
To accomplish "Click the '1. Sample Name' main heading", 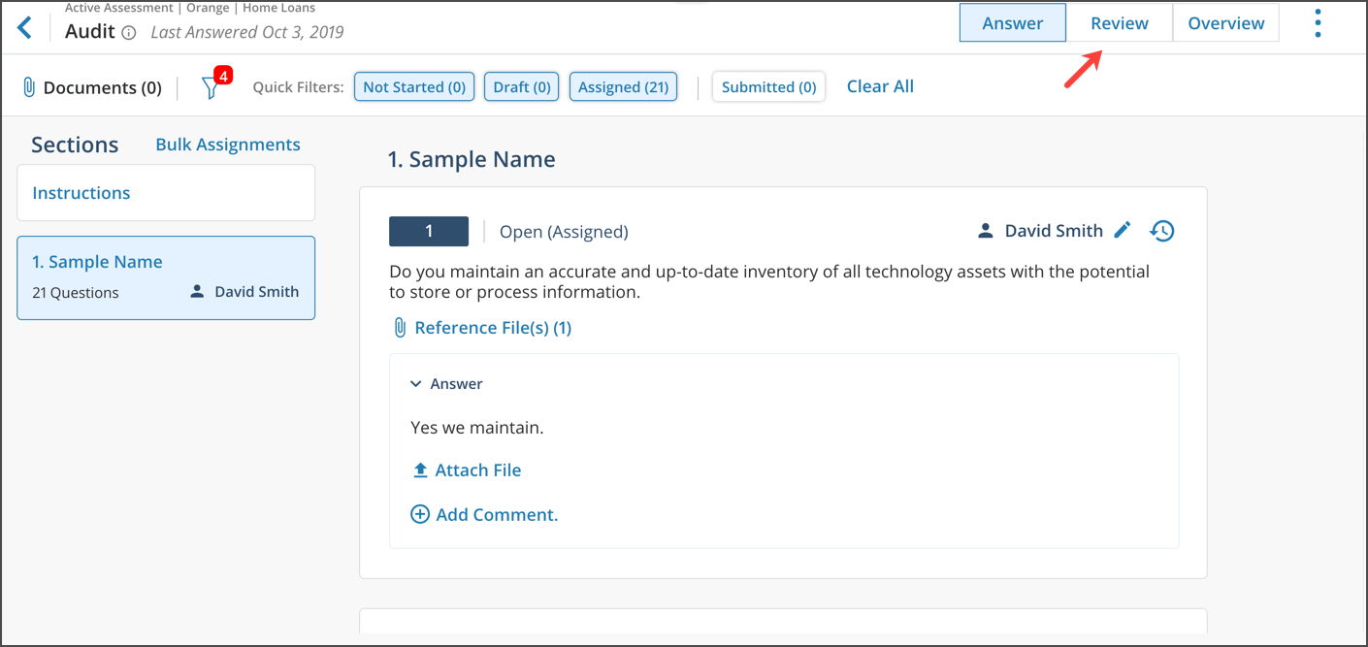I will coord(472,159).
